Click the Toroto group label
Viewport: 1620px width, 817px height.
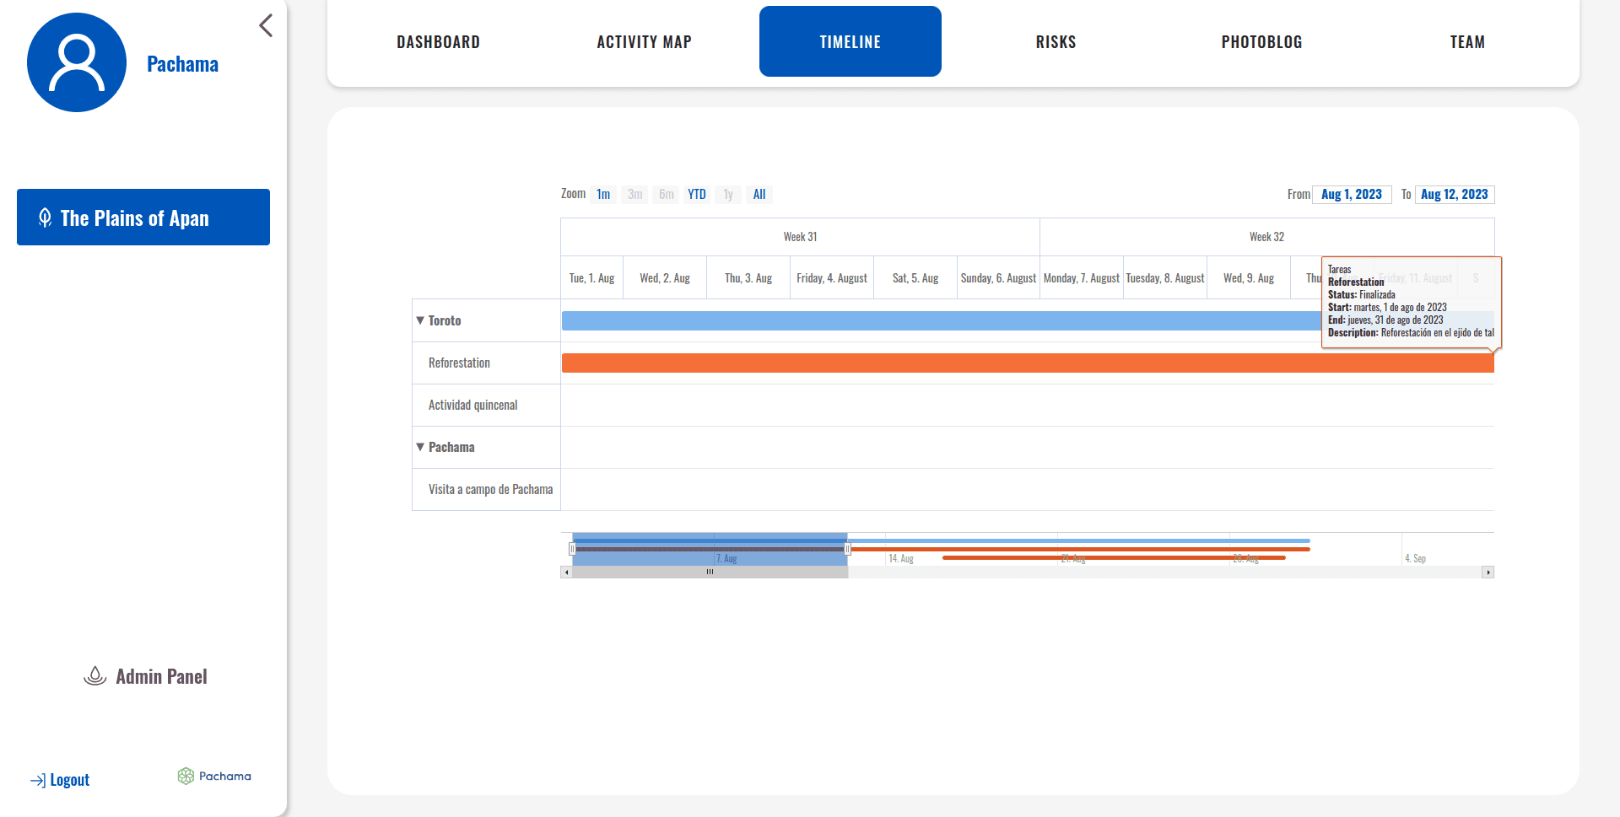[445, 320]
